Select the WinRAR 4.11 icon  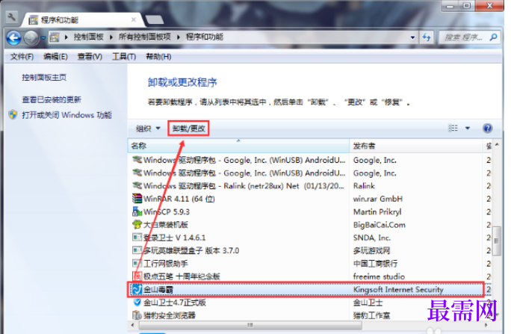pos(137,199)
